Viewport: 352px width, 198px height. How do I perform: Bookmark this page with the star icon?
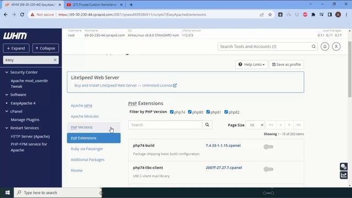[x=270, y=15]
